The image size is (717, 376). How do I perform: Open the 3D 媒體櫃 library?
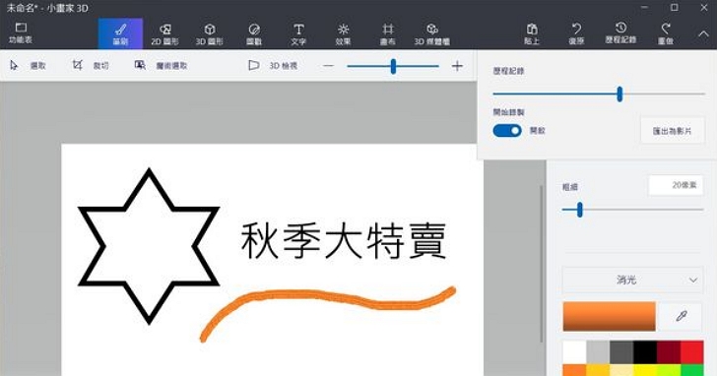(x=432, y=33)
